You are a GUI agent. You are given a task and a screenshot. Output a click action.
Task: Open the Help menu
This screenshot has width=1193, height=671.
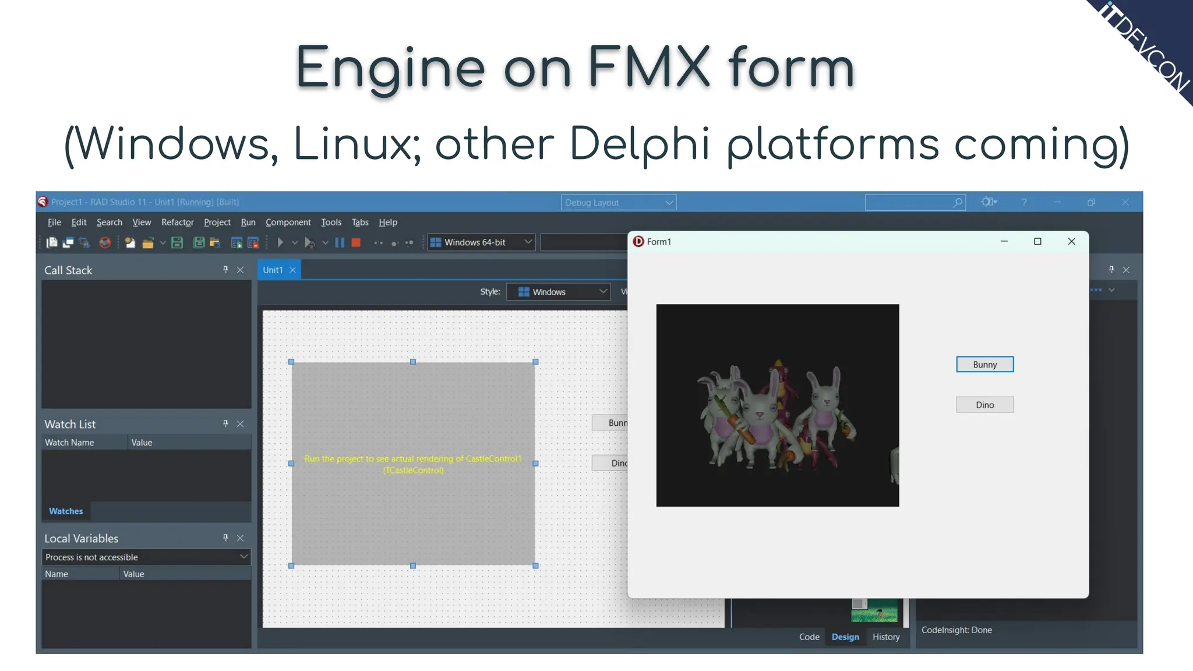[388, 222]
